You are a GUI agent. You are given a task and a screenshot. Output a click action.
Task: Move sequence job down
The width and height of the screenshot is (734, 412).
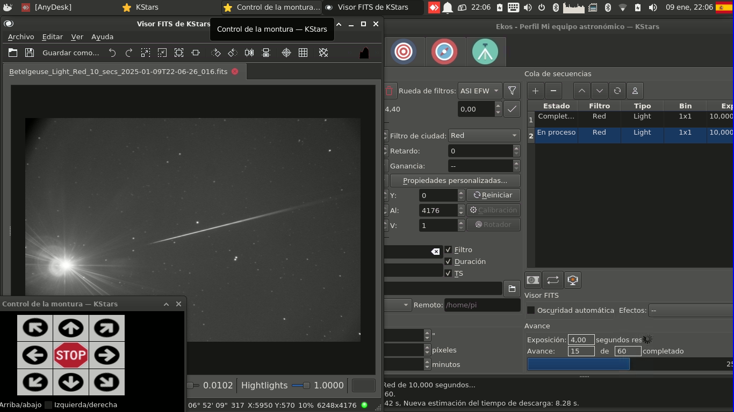(x=600, y=91)
